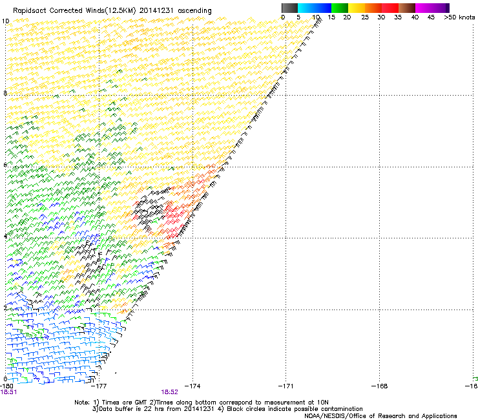Click the gray 0-5 knots color swatch
Screen dimensions: 478x420
(x=289, y=8)
